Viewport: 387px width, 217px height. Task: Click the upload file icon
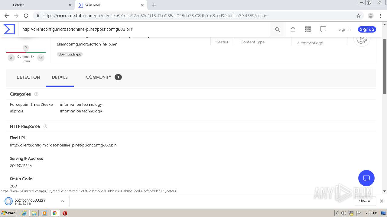point(293,29)
